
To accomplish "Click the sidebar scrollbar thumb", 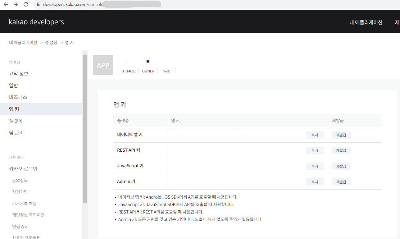I will (x=85, y=129).
